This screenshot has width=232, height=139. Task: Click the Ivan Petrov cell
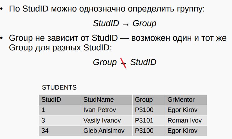coord(107,110)
